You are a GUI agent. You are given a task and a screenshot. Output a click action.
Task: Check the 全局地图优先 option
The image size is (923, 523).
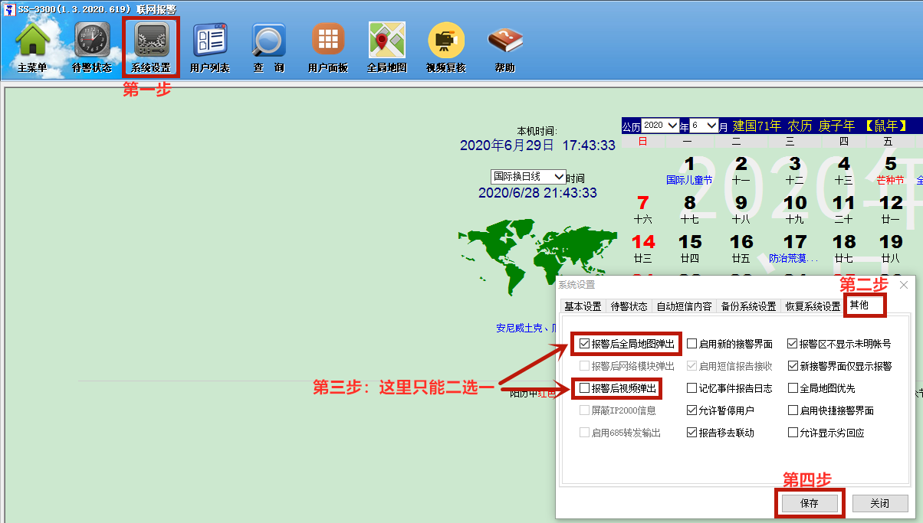pyautogui.click(x=793, y=389)
